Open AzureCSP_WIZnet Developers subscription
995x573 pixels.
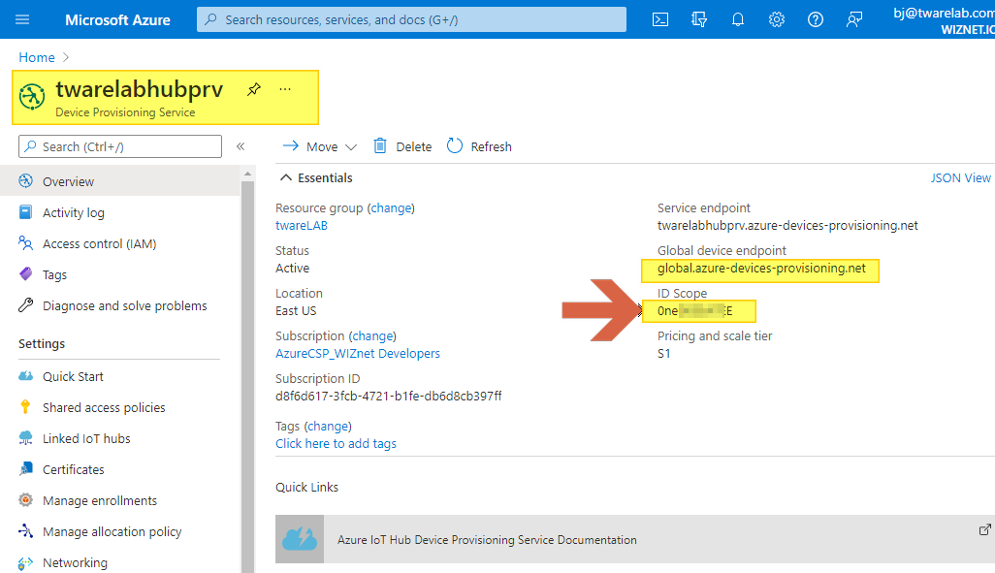click(x=357, y=354)
